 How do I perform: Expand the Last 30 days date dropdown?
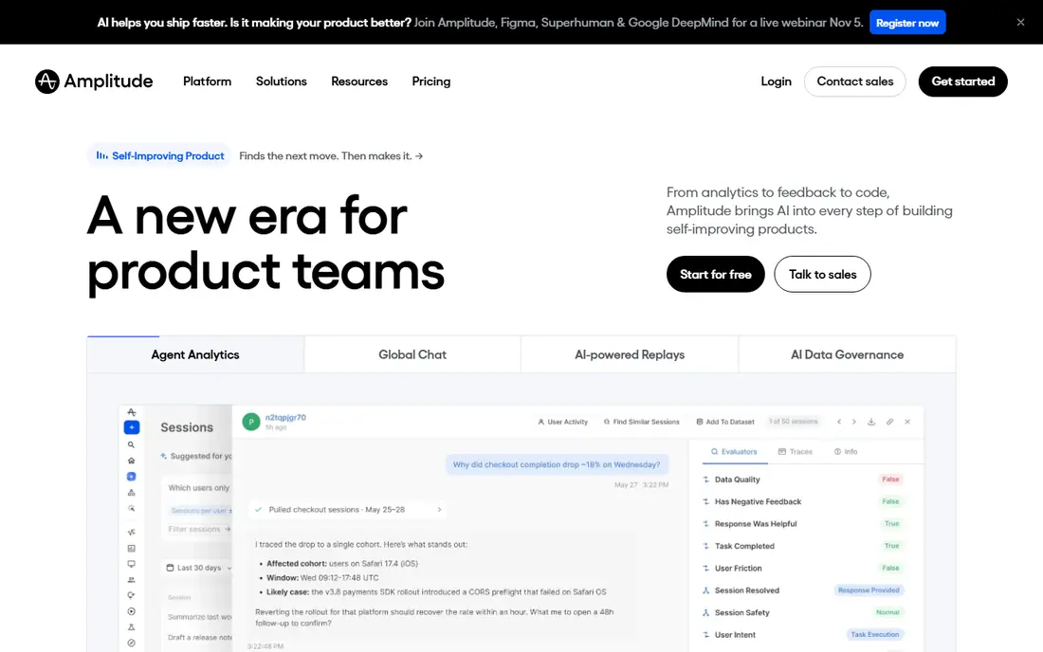click(x=199, y=568)
